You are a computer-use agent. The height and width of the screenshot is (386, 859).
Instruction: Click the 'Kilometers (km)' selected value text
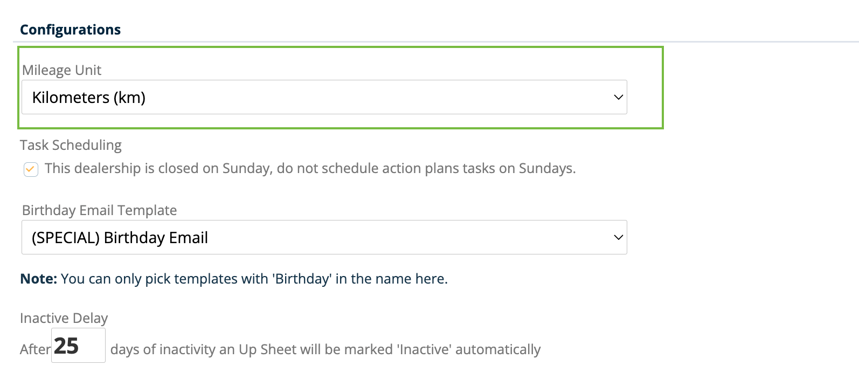pos(89,98)
